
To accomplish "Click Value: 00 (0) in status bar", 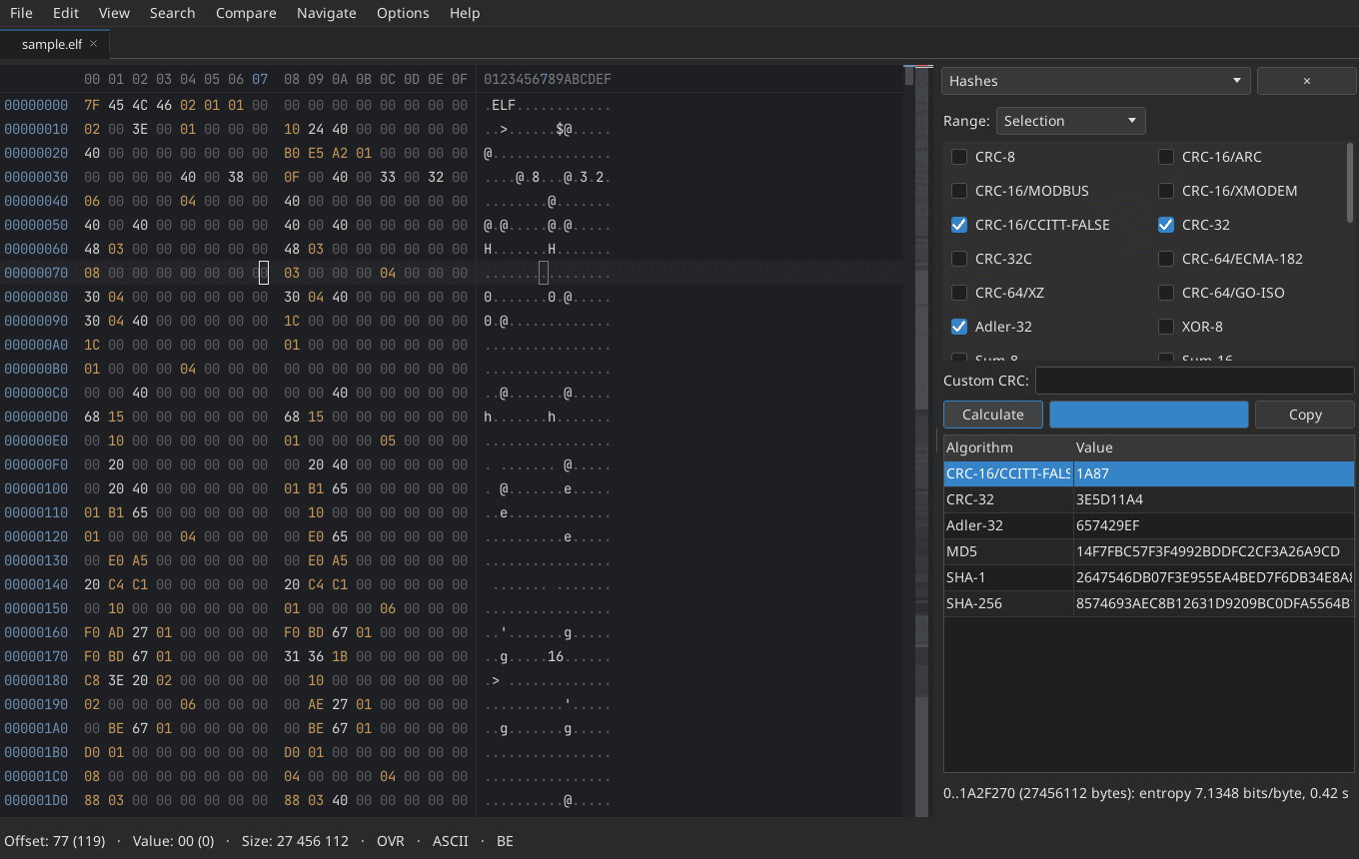I will tap(173, 841).
